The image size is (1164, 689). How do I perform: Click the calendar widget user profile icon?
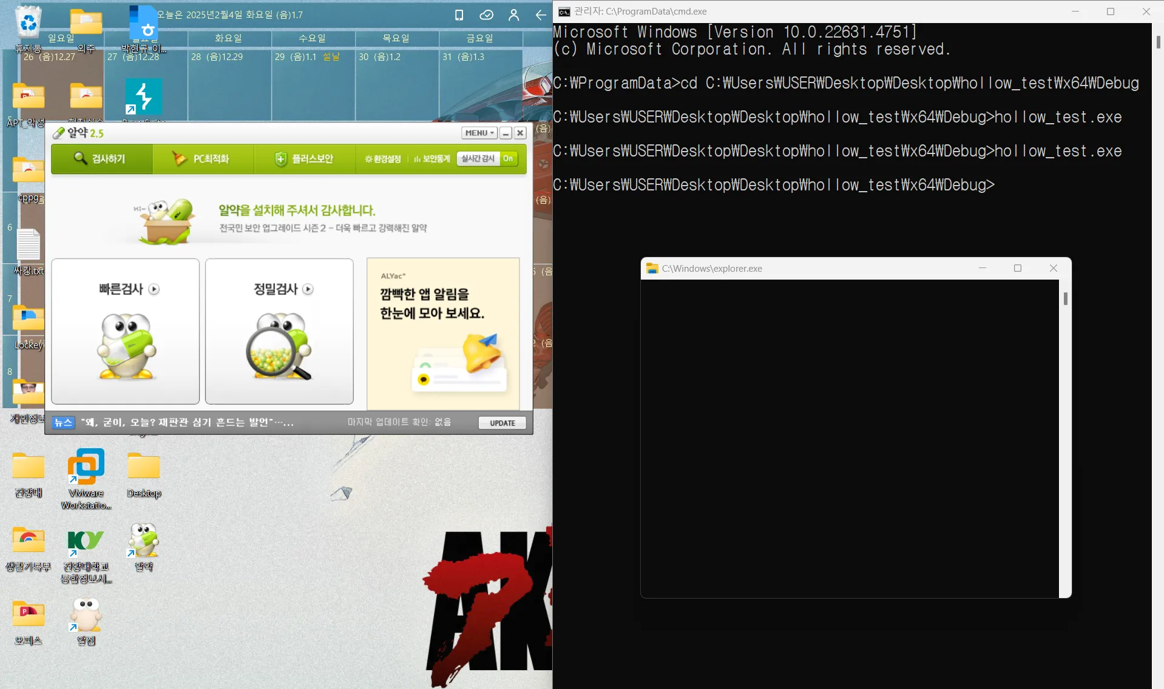tap(513, 15)
